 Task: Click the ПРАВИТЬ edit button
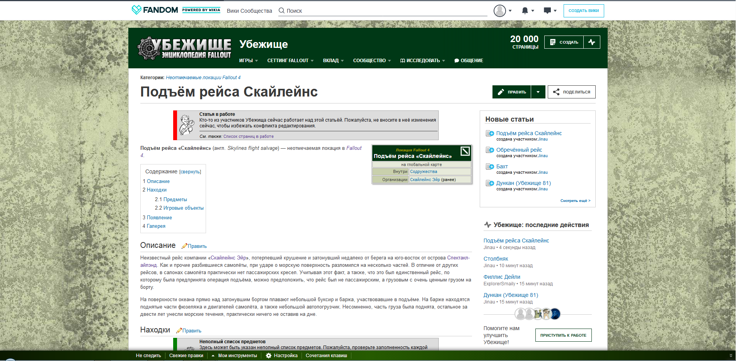(x=512, y=92)
